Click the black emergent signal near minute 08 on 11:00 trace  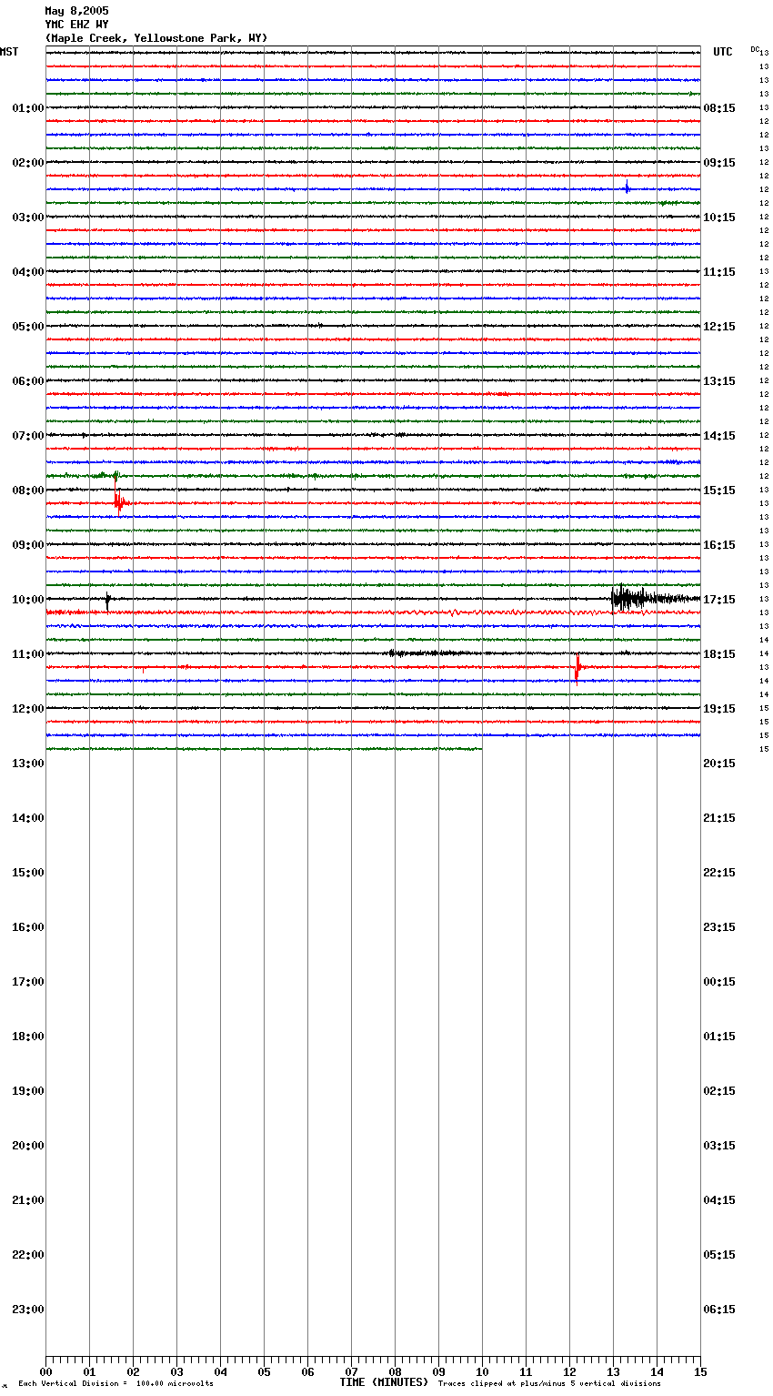tap(432, 652)
